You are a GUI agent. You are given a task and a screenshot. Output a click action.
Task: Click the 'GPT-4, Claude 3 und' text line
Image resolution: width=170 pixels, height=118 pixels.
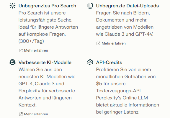click(41, 84)
